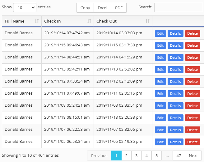Image resolution: width=204 pixels, height=162 pixels.
Task: Copy table data with Copy button
Action: tap(85, 8)
